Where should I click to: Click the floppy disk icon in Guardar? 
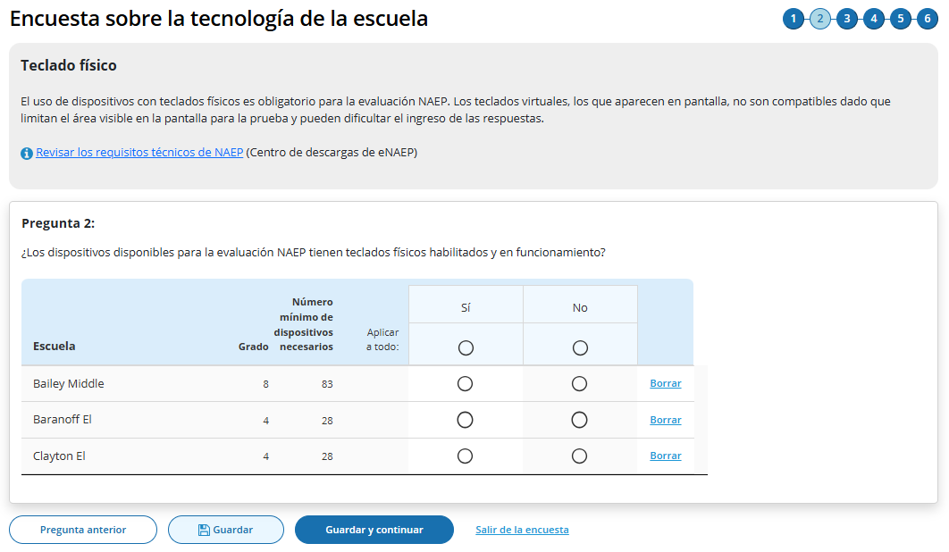point(204,530)
